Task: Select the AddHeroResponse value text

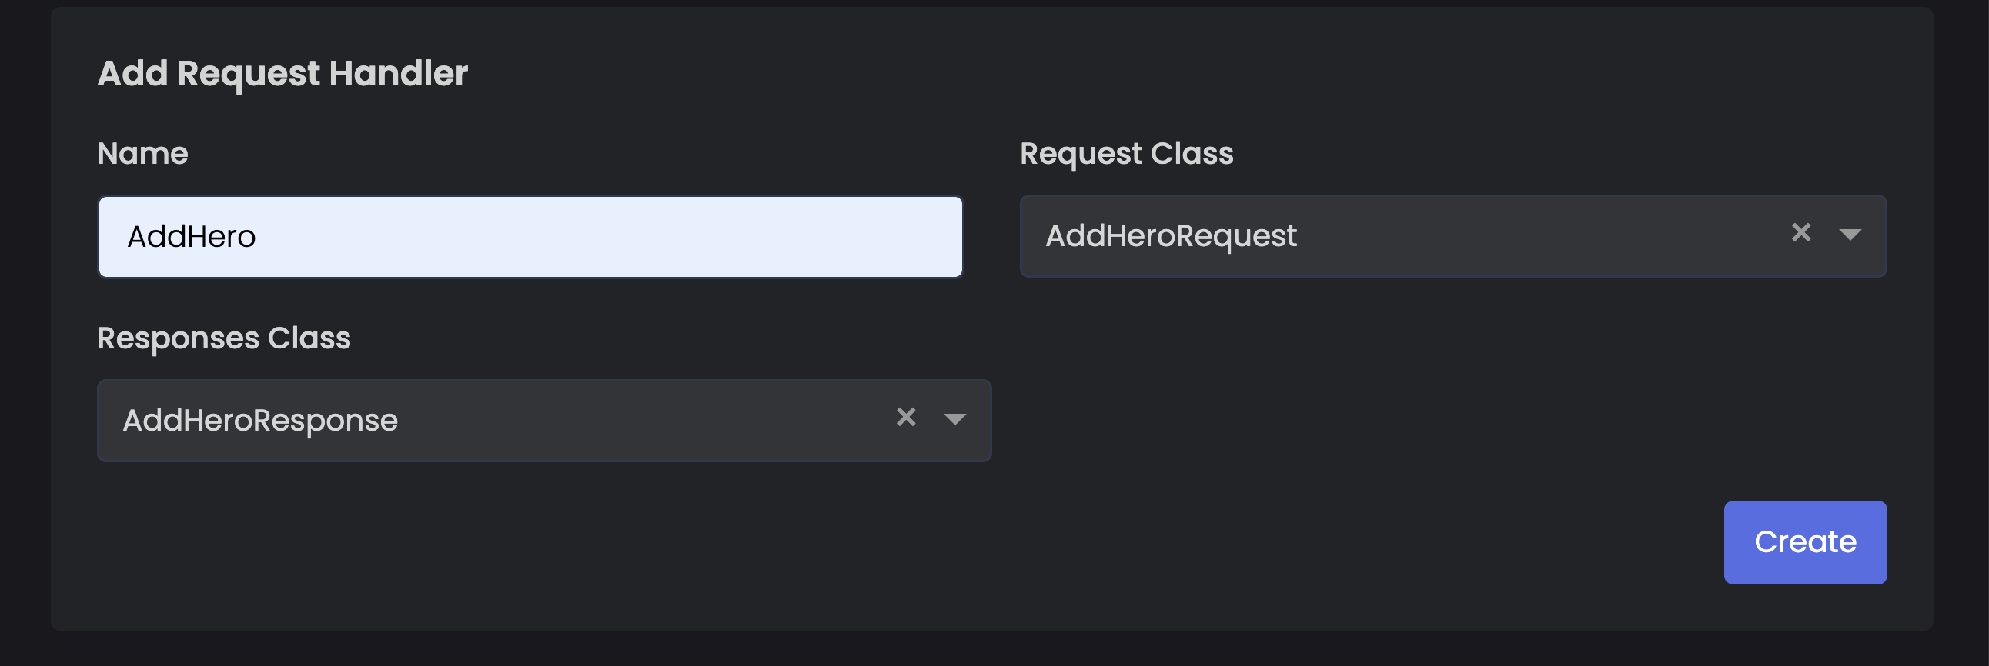Action: point(260,421)
